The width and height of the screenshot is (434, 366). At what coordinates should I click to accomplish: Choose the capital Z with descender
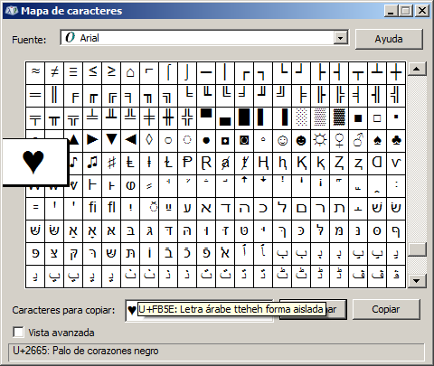339,163
